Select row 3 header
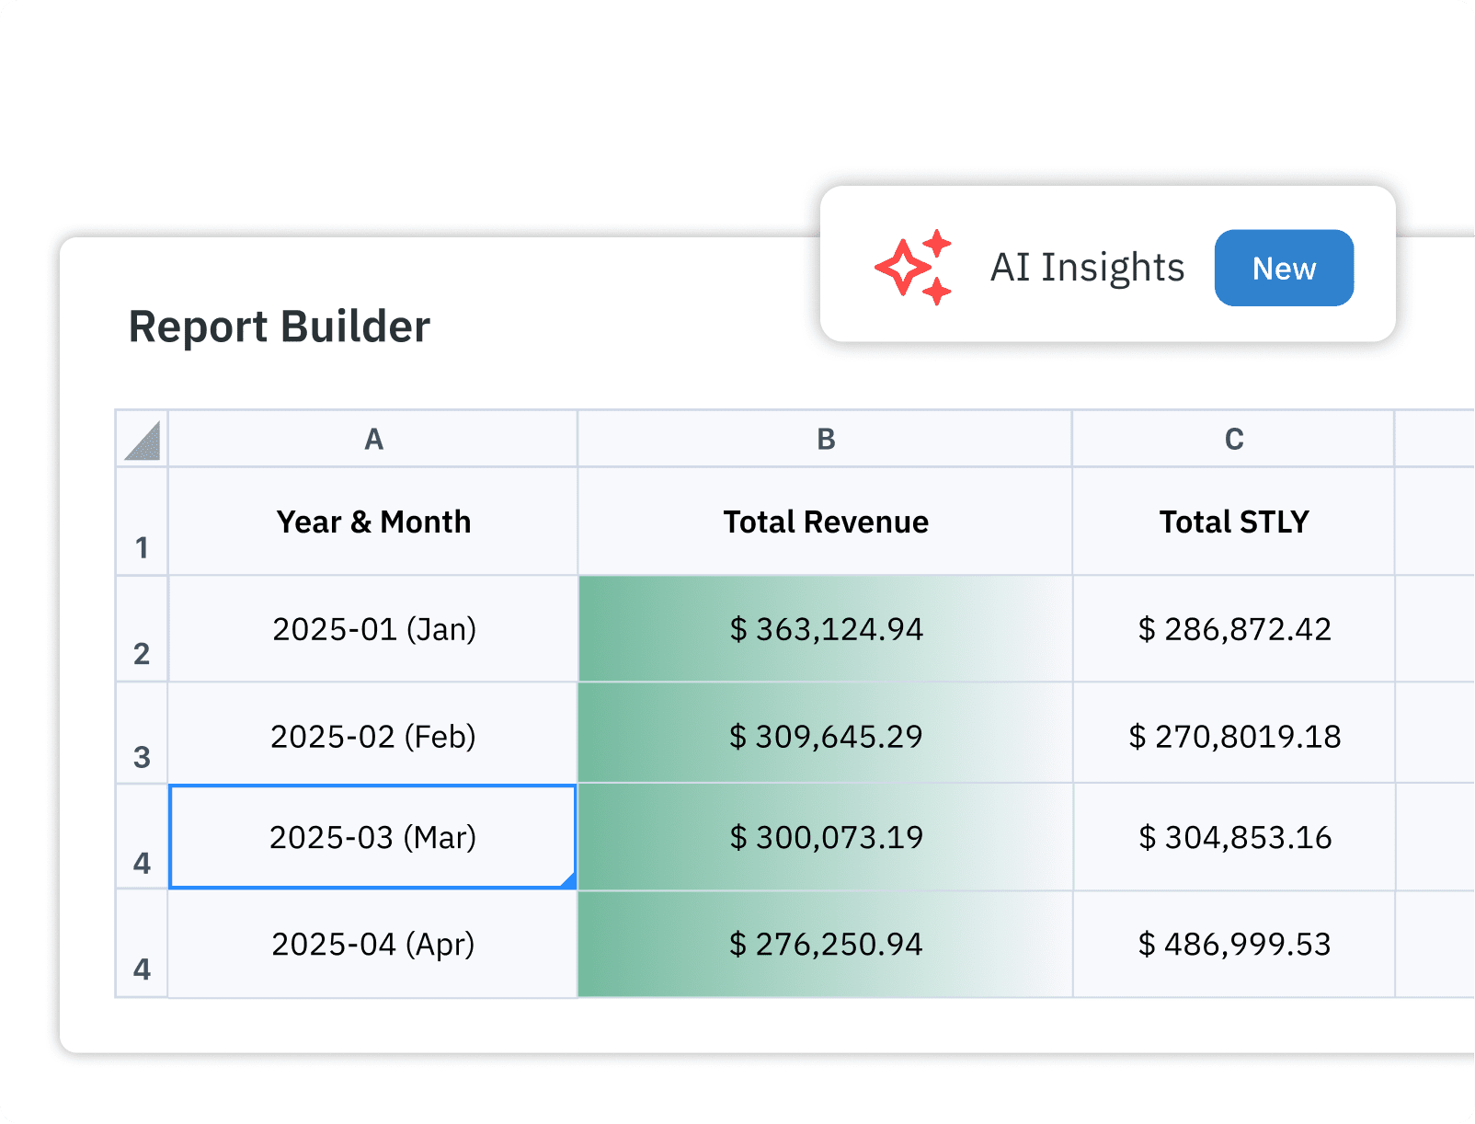The image size is (1475, 1124). pos(142,734)
